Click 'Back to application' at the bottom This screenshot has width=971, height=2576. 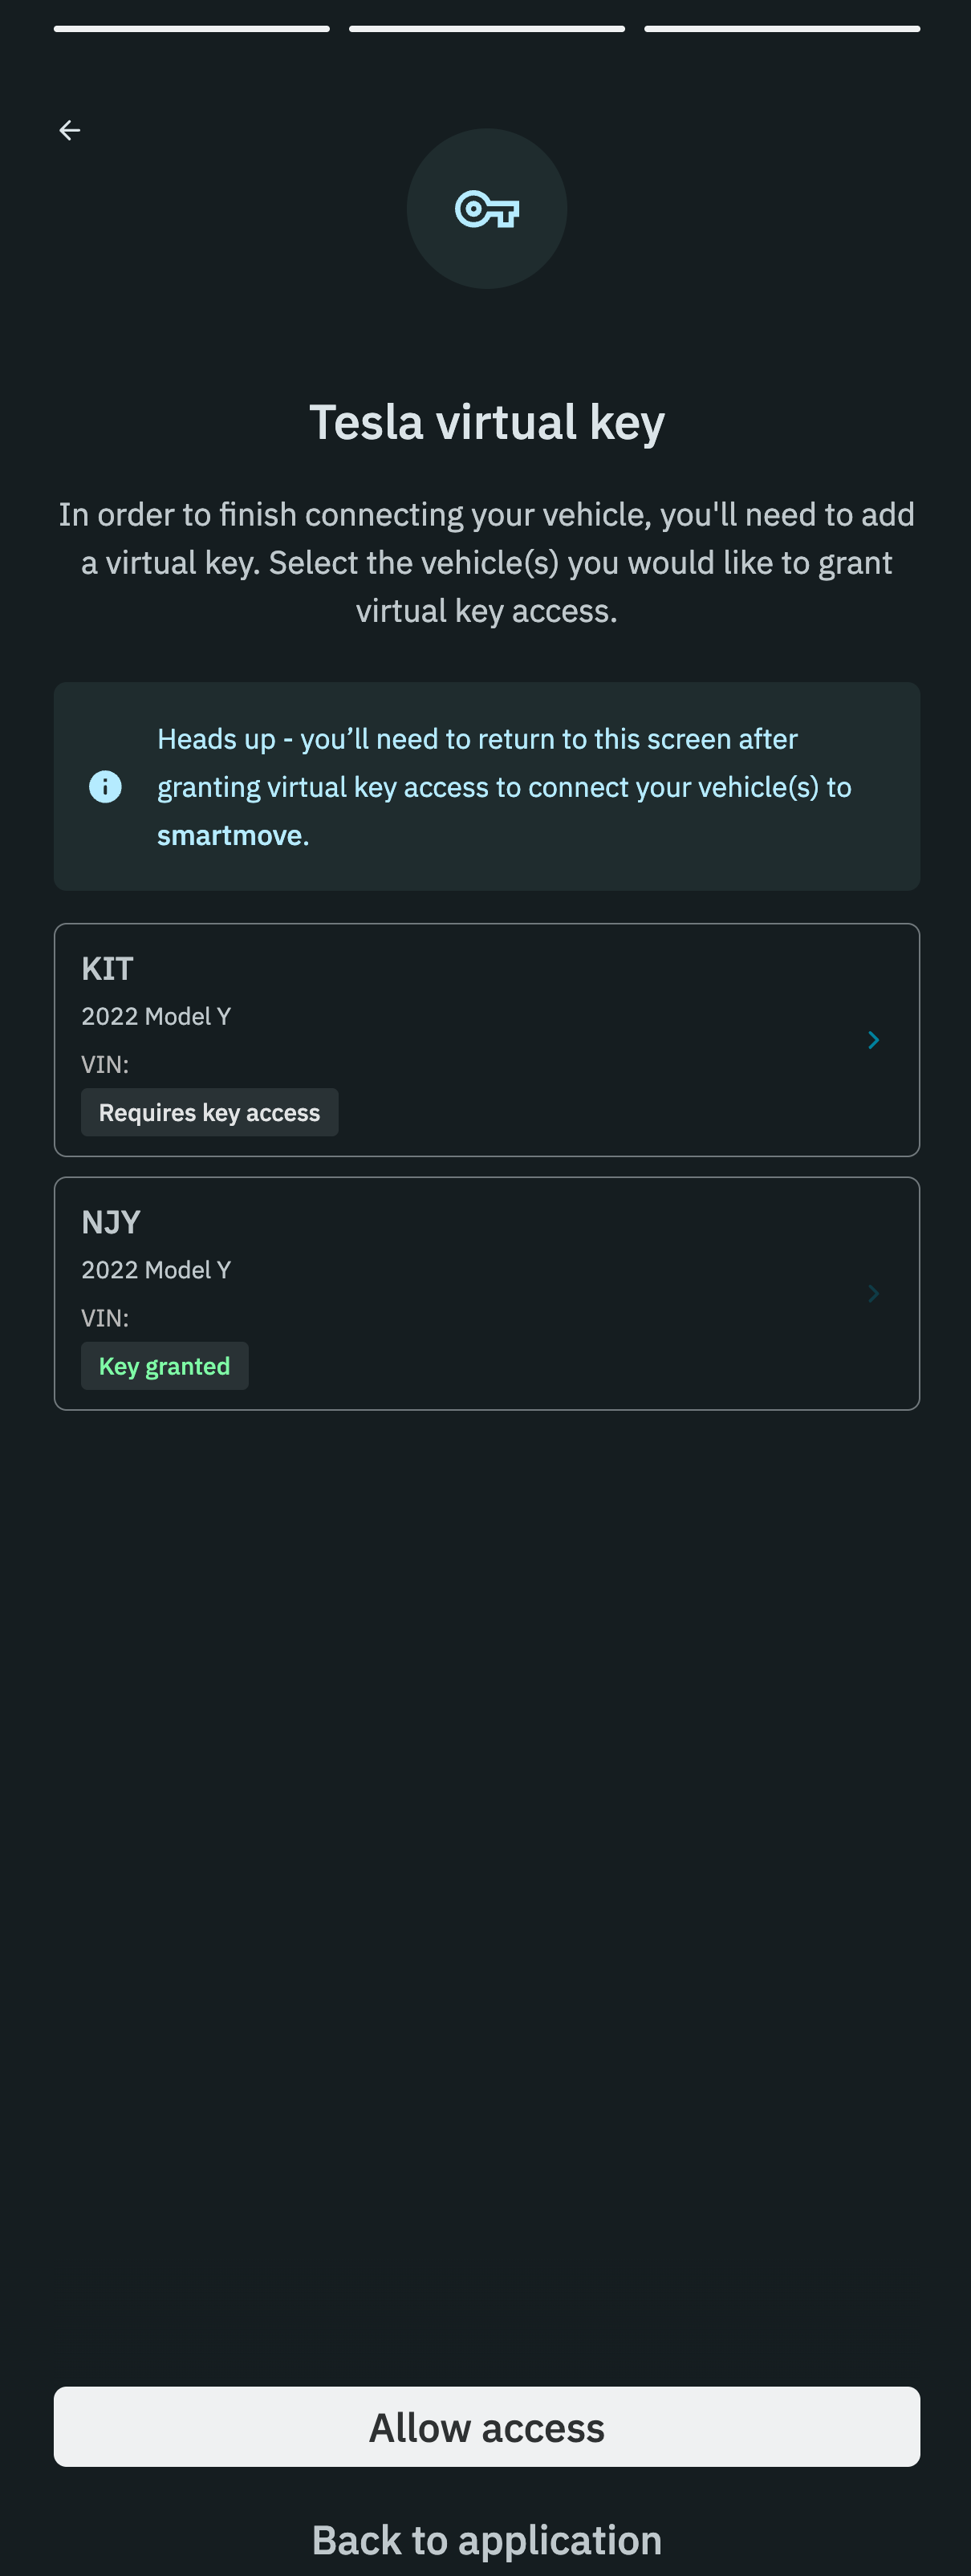pos(487,2539)
